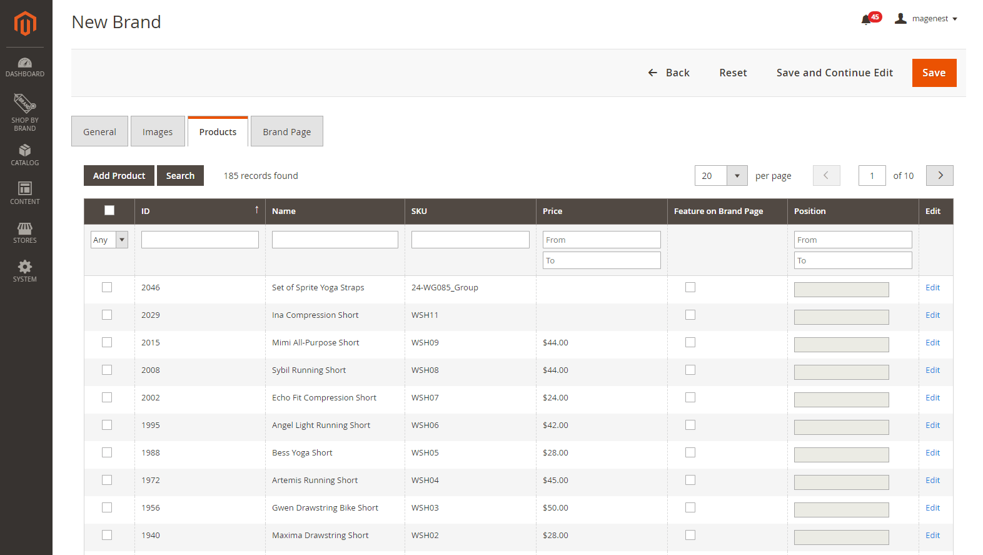
Task: Tick Feature on Brand Page for Sybil Running Short
Action: (690, 370)
